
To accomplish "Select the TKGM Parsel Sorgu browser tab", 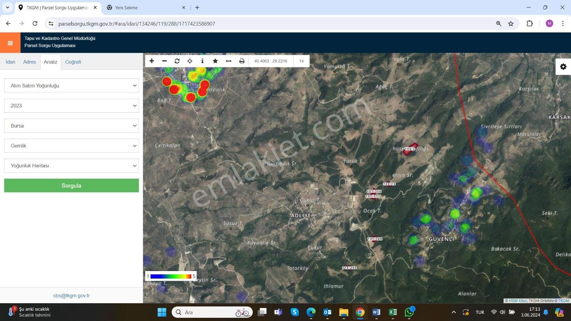I will 57,7.
